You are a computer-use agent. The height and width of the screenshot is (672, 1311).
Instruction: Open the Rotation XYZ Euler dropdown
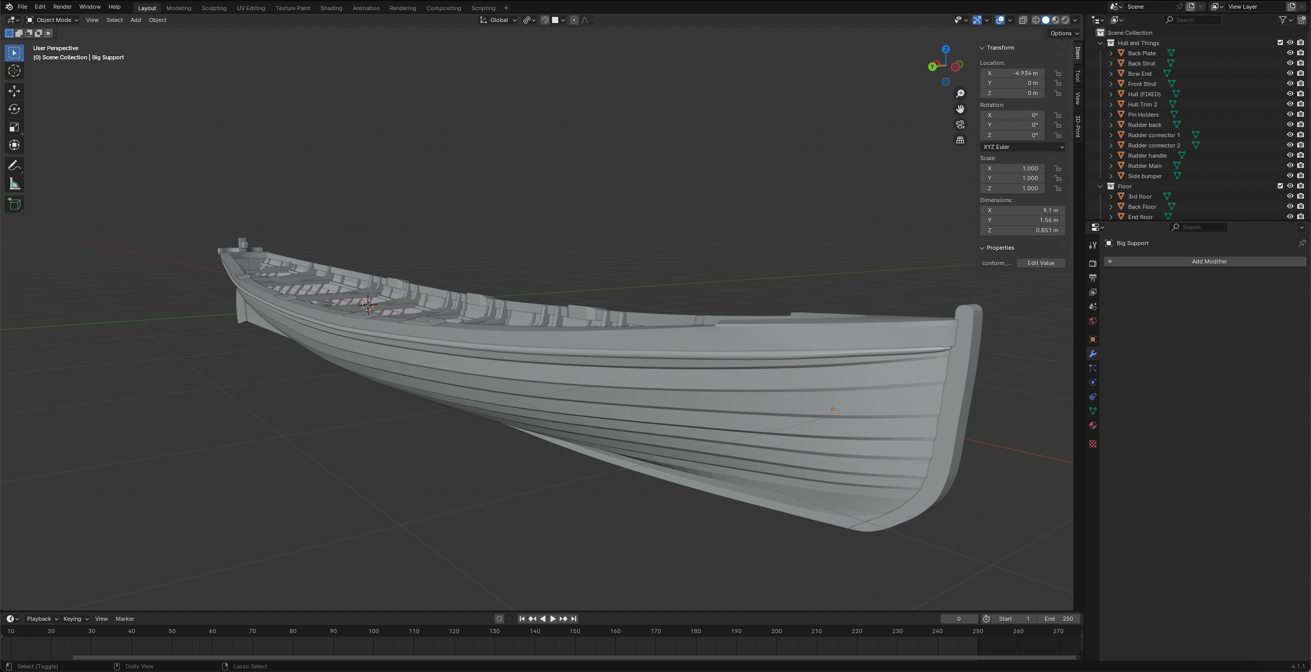1022,146
